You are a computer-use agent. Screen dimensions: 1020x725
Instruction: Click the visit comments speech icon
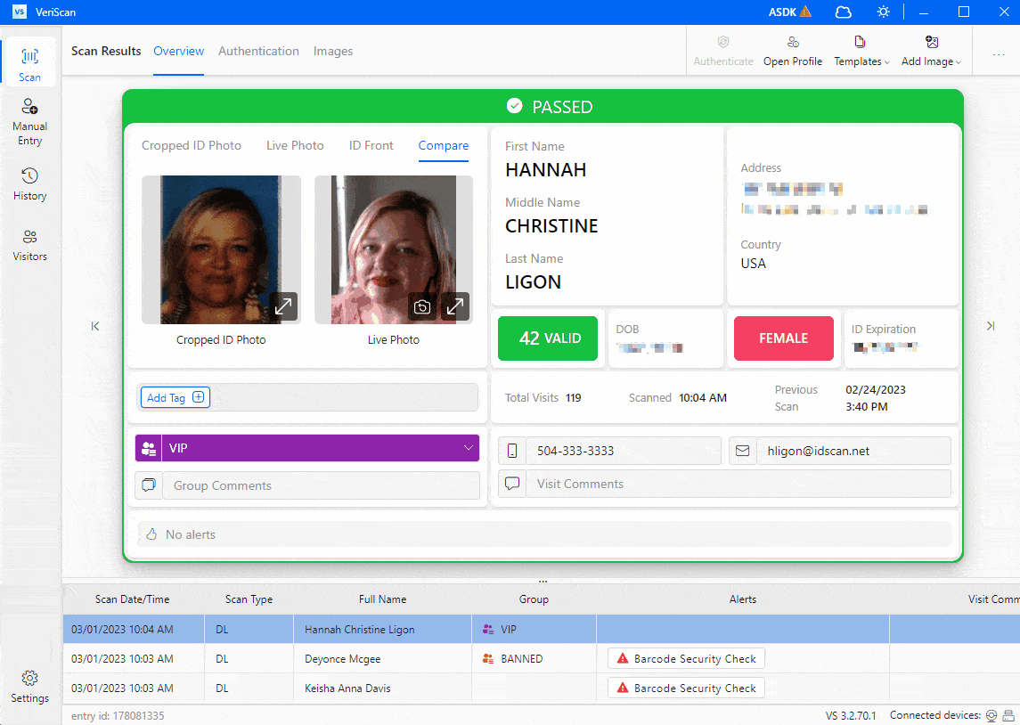[512, 484]
